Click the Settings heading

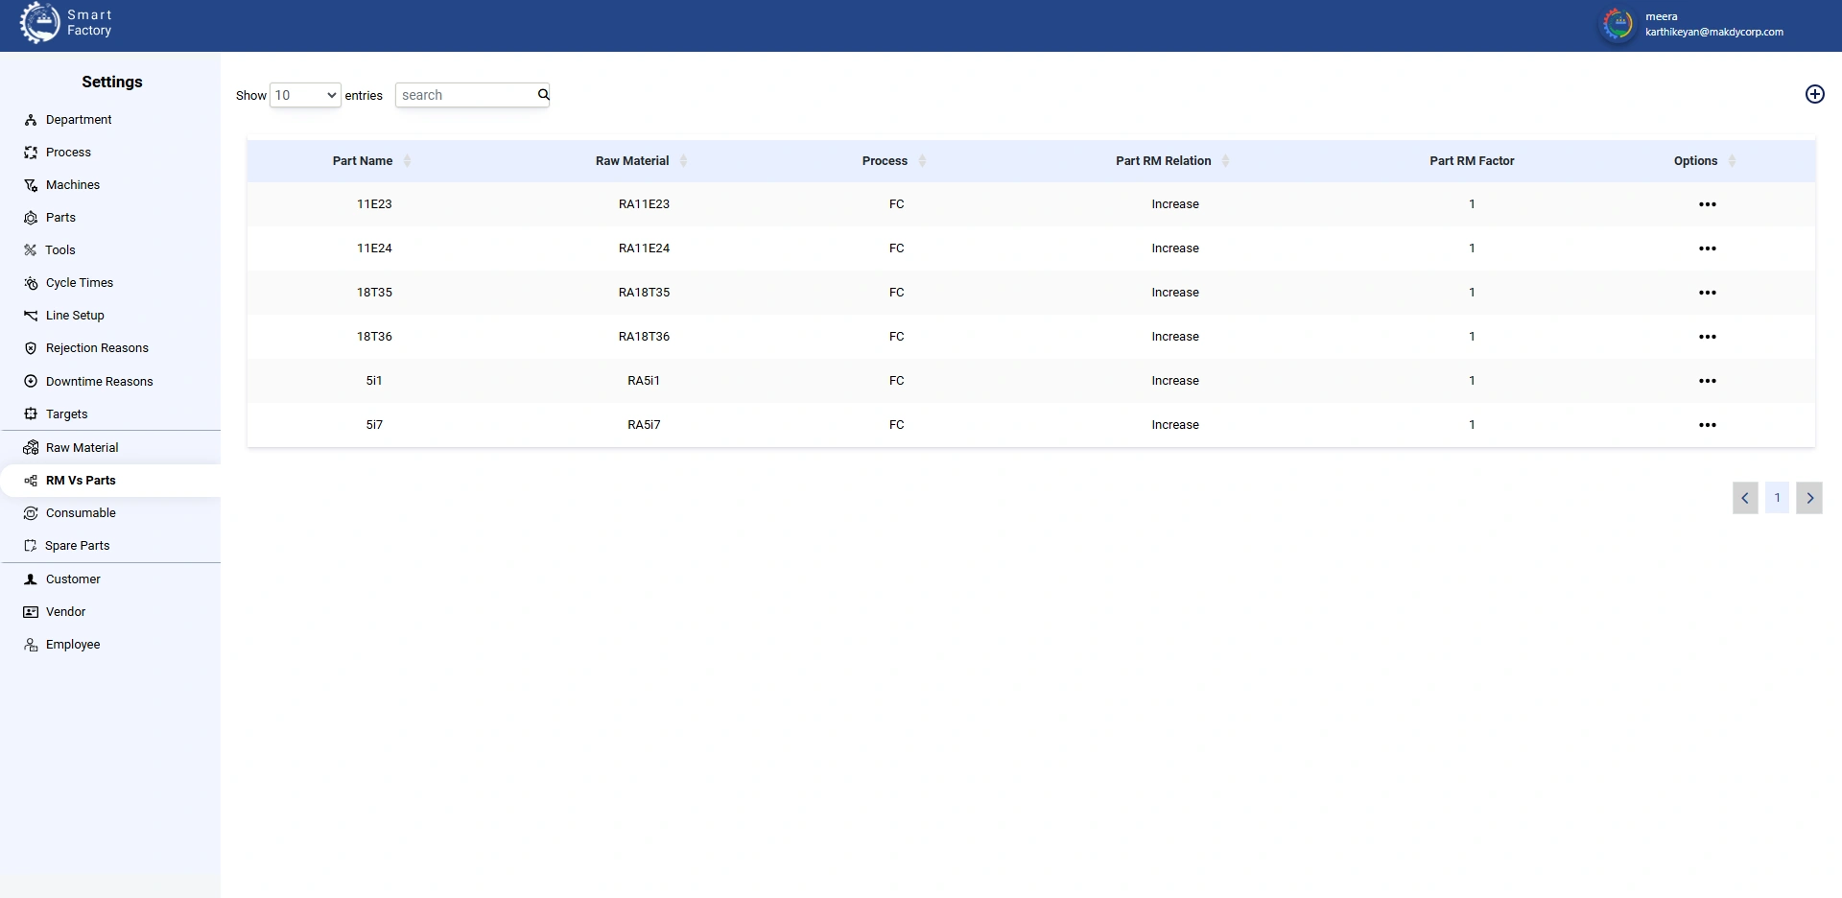coord(112,83)
